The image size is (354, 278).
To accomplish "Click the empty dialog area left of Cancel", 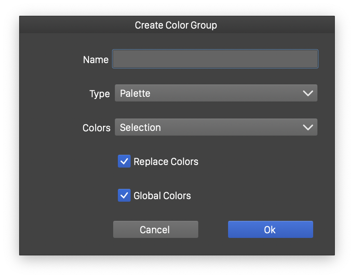I will coord(64,229).
